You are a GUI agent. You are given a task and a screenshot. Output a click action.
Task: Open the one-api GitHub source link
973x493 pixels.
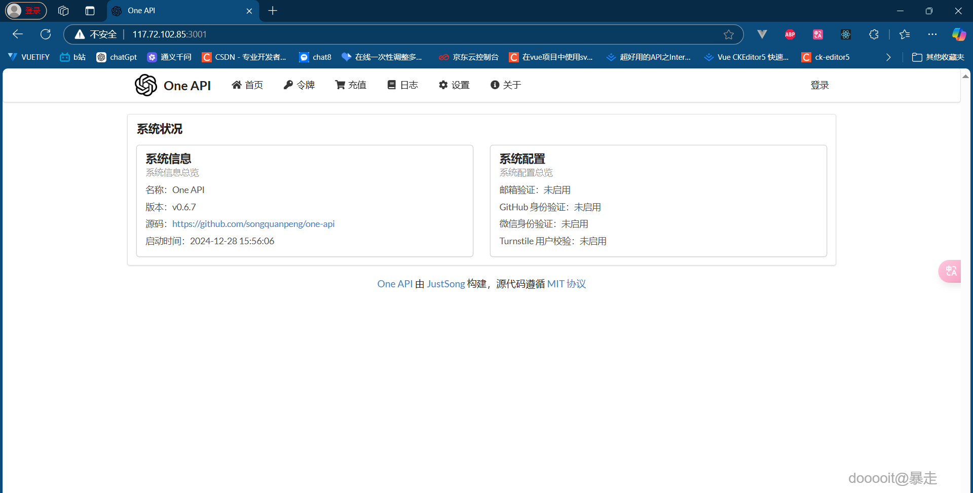[x=253, y=223]
